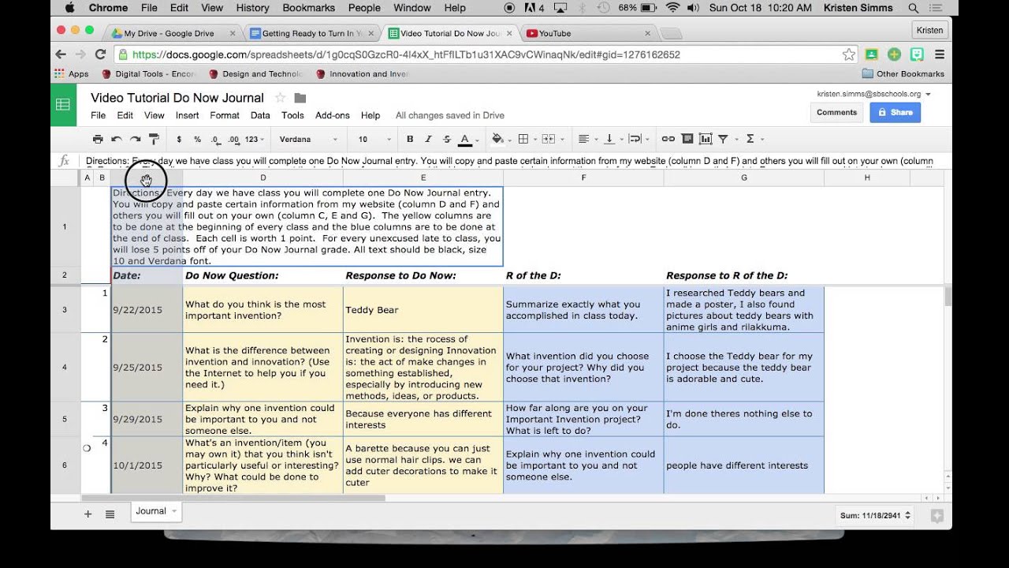Switch to Getting Ready to Turn In tab
1009x568 pixels.
pyautogui.click(x=311, y=33)
